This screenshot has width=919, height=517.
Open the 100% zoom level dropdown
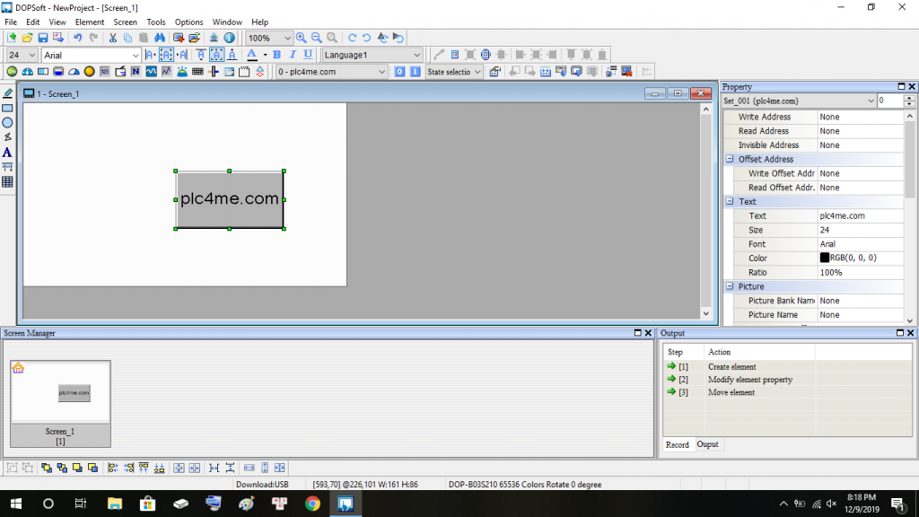(287, 39)
